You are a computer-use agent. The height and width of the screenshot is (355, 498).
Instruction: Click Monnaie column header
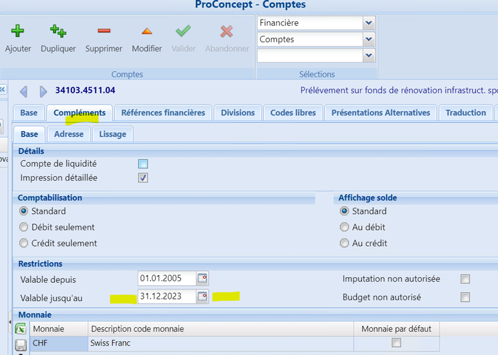(x=59, y=328)
